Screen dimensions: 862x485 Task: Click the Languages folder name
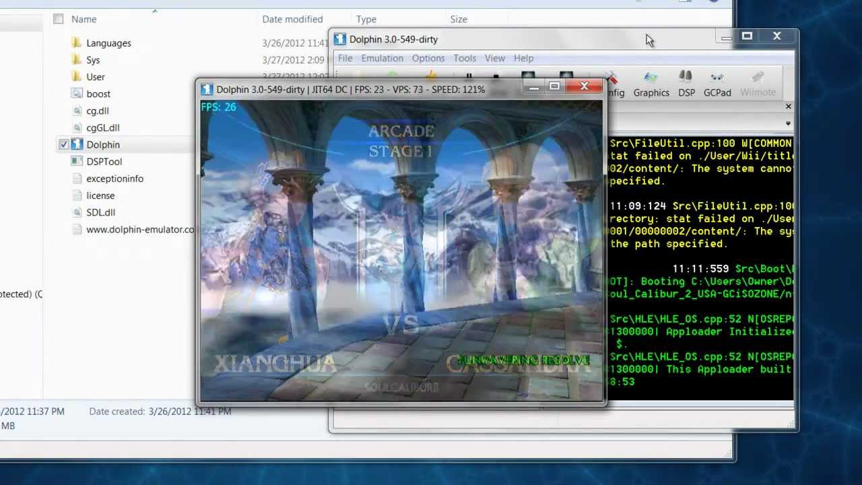point(108,43)
